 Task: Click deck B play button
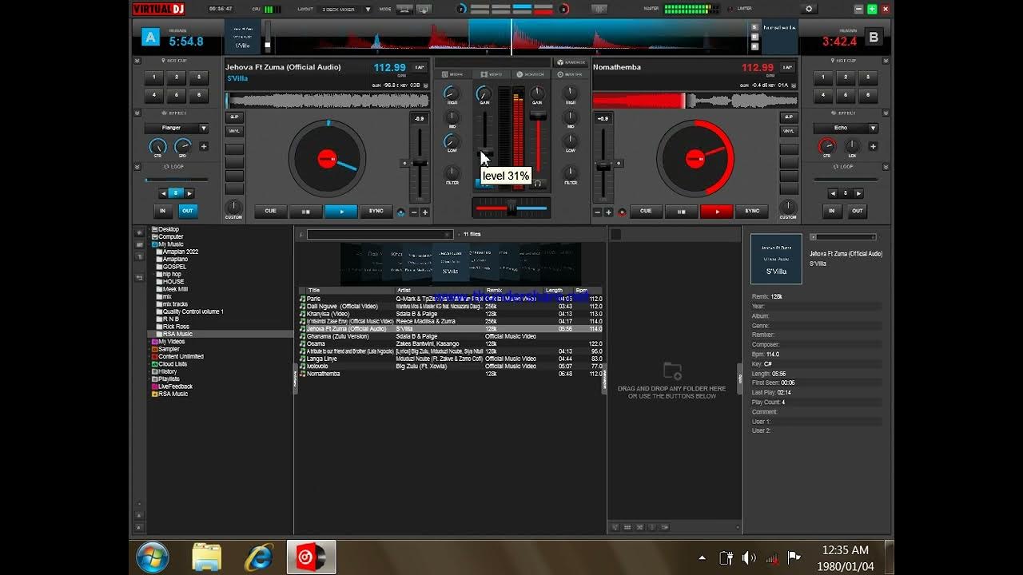pyautogui.click(x=717, y=212)
